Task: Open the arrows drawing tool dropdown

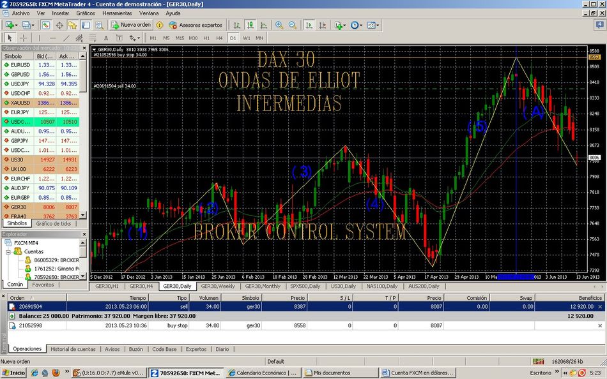Action: (x=135, y=38)
